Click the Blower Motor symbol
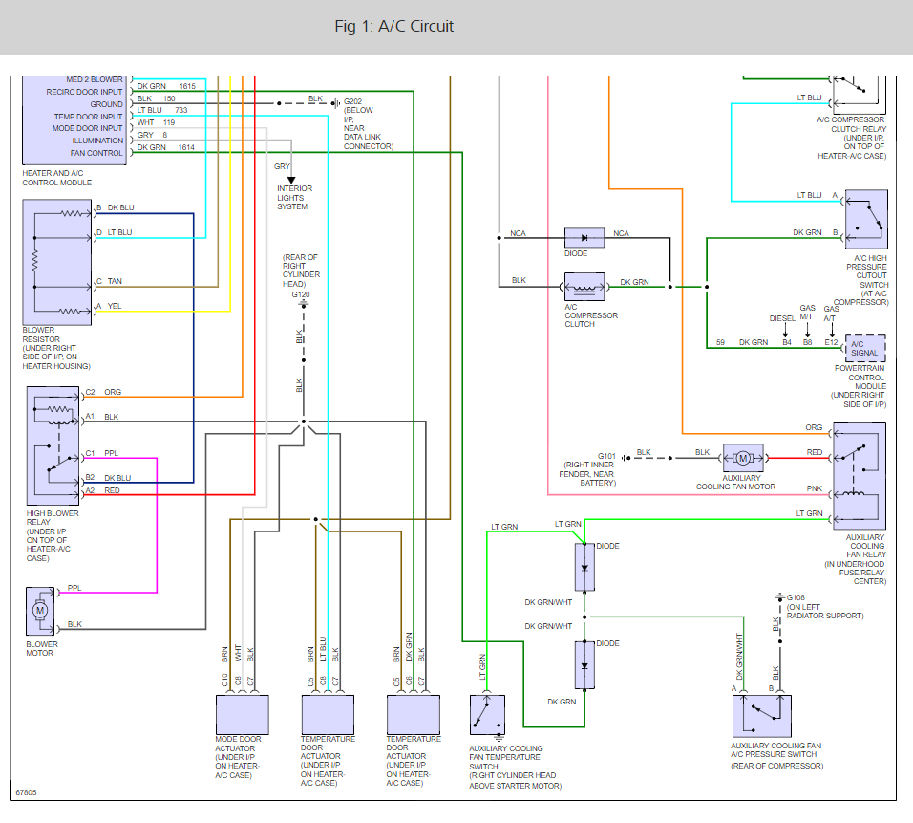This screenshot has height=823, width=913. coord(40,611)
